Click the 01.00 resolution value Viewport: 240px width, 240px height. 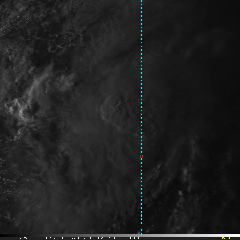pos(133,238)
